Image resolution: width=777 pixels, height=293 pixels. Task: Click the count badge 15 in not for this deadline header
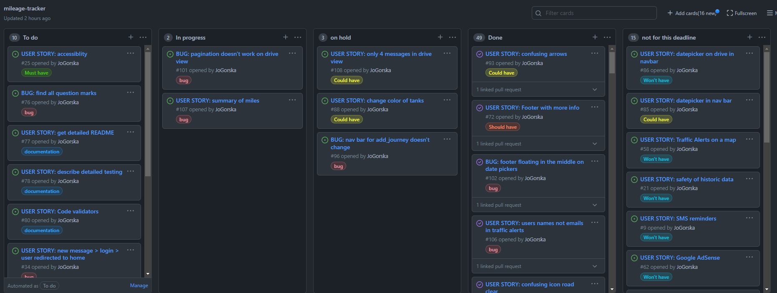tap(633, 38)
